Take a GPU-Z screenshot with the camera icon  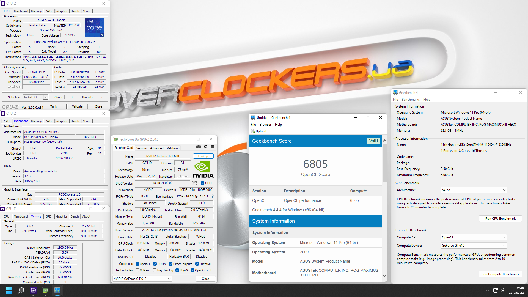198,147
